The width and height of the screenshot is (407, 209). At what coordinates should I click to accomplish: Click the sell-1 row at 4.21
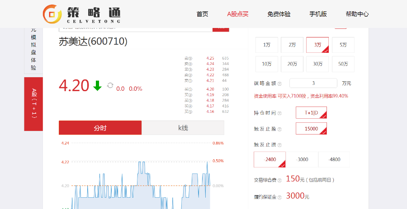[206, 80]
